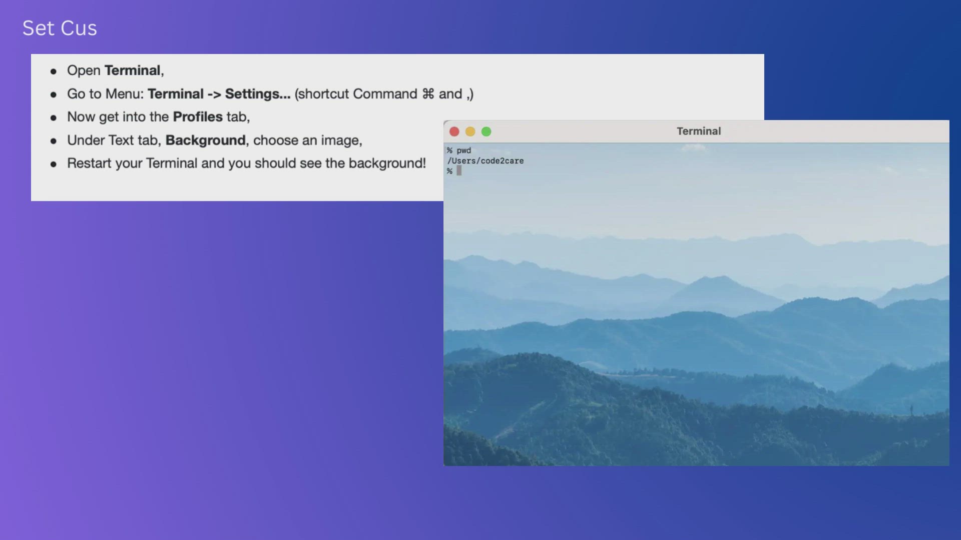Click the bullet dot before Under Text tab
Screen dimensions: 961x540
[54, 141]
